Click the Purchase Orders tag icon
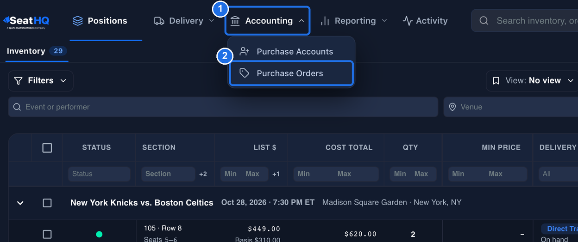This screenshot has height=242, width=578. pos(244,73)
